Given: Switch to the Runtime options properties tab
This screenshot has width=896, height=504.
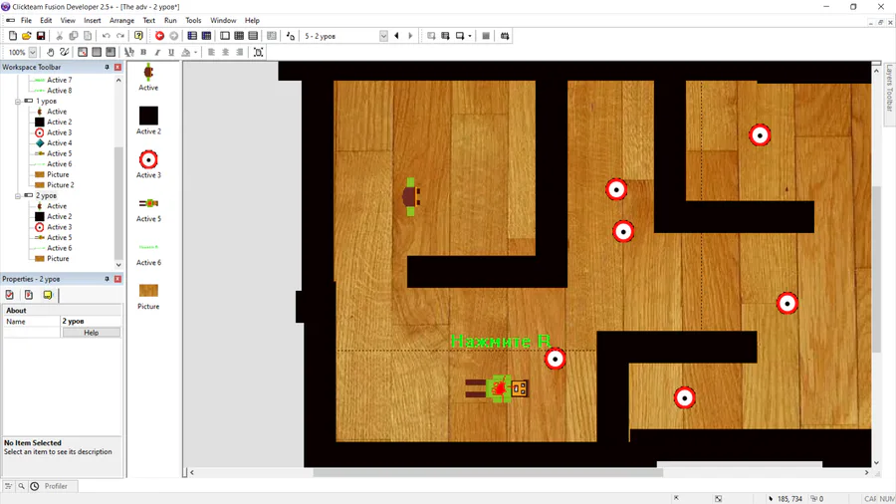Looking at the screenshot, I should [x=29, y=295].
